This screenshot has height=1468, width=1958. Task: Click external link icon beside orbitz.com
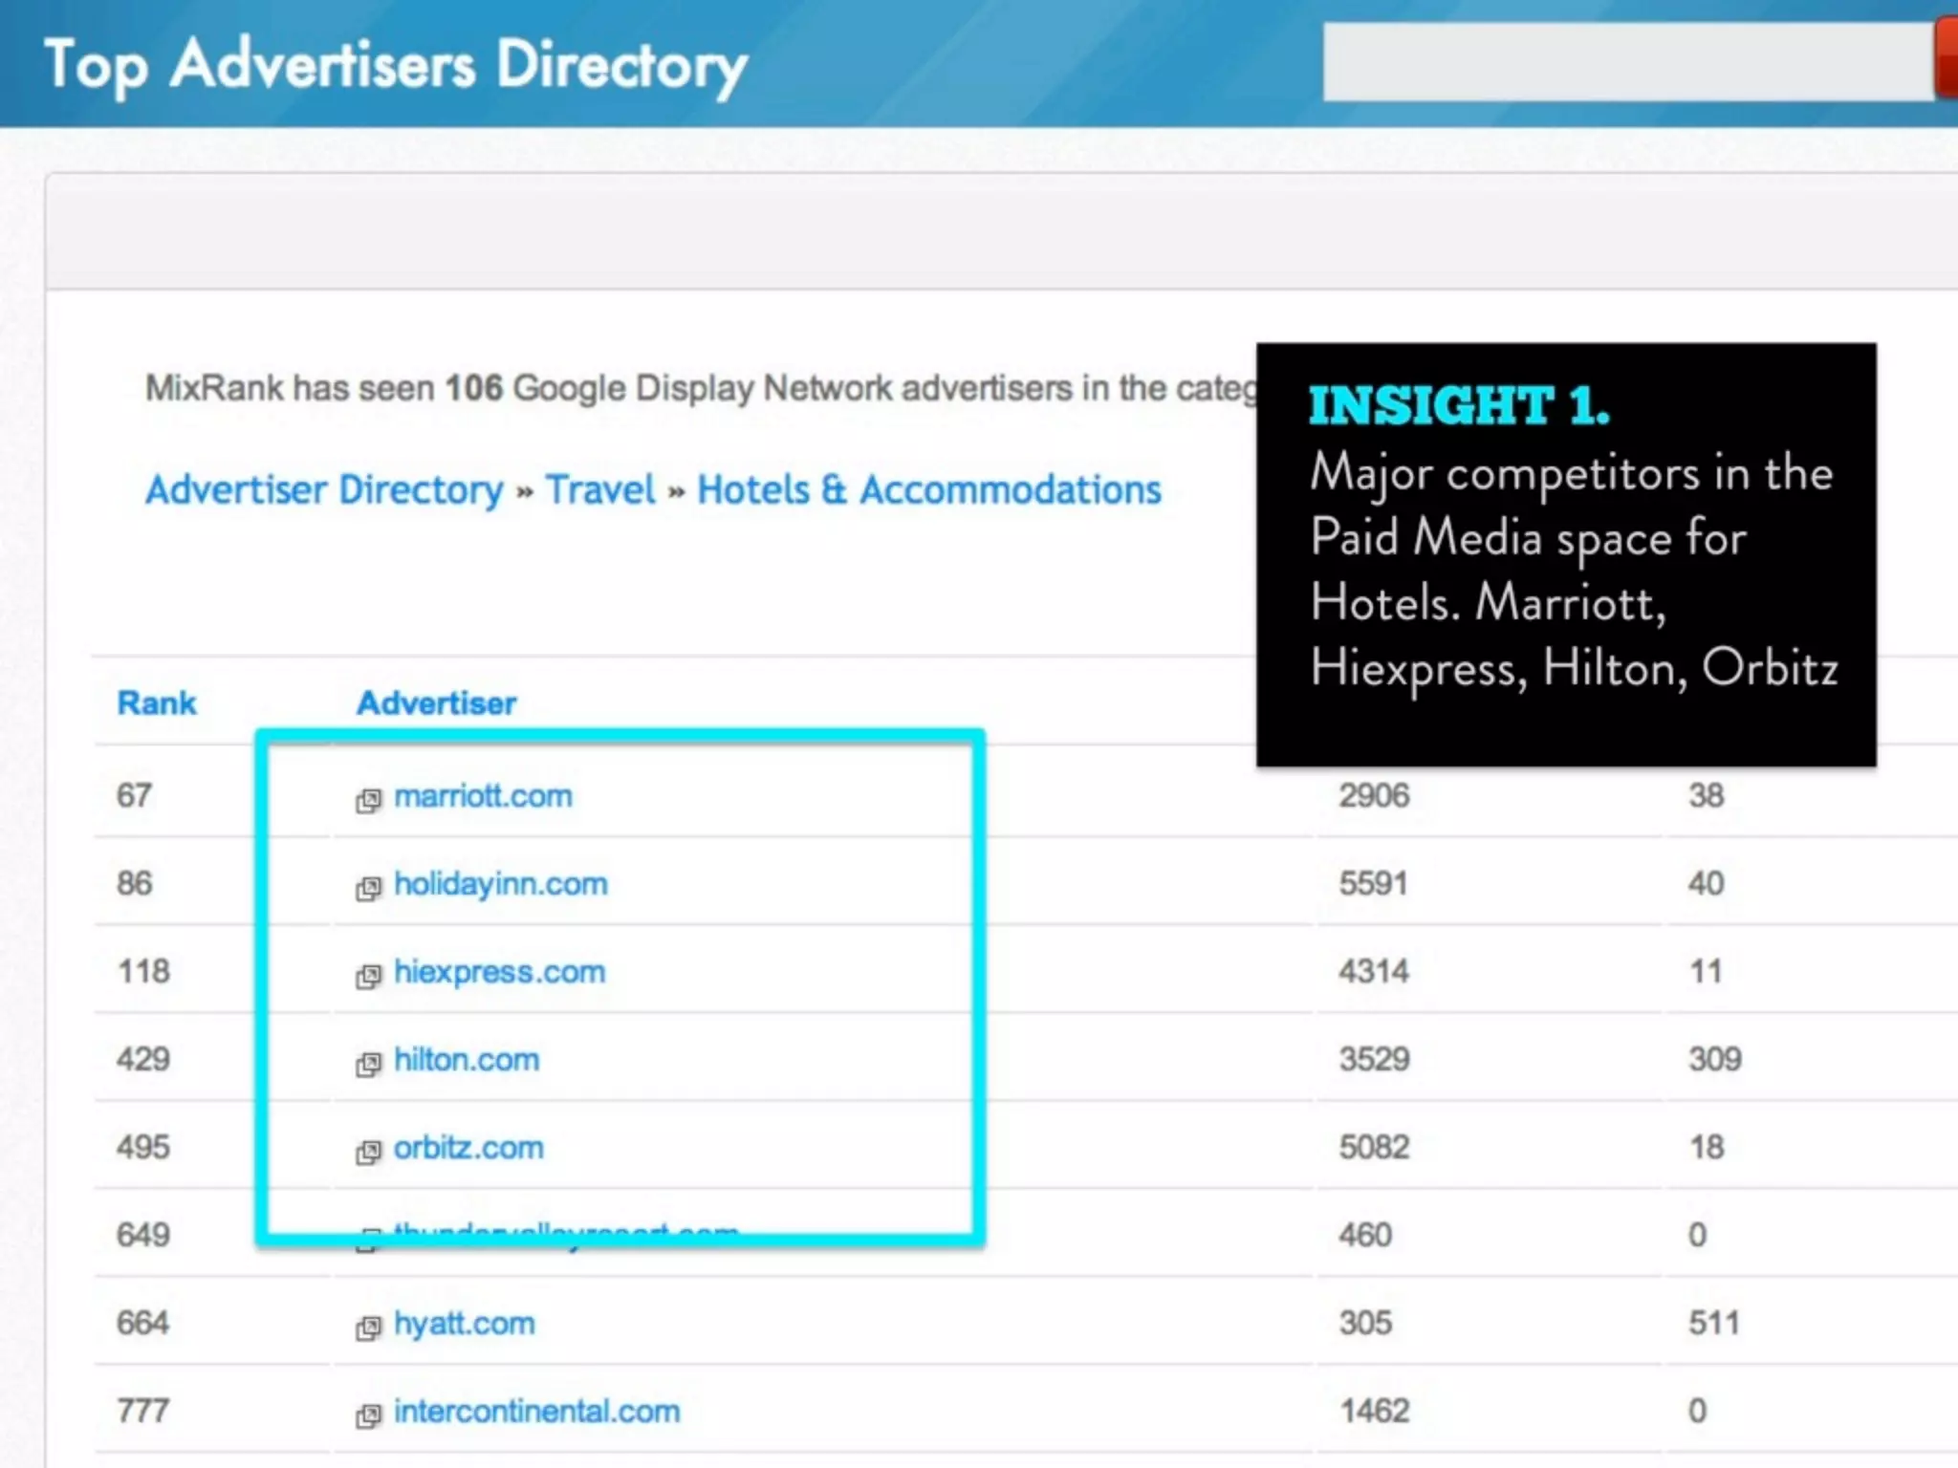coord(368,1152)
